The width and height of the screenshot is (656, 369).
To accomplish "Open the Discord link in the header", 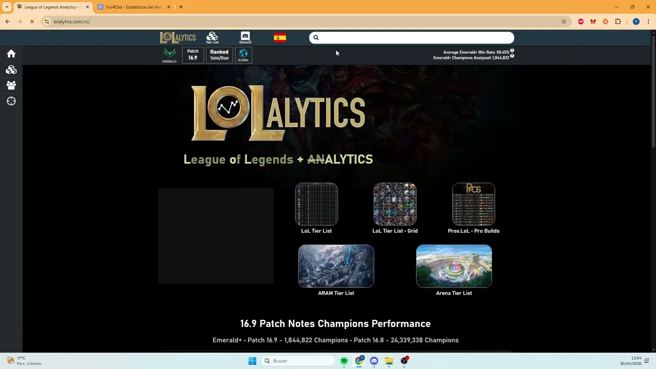I will 245,38.
